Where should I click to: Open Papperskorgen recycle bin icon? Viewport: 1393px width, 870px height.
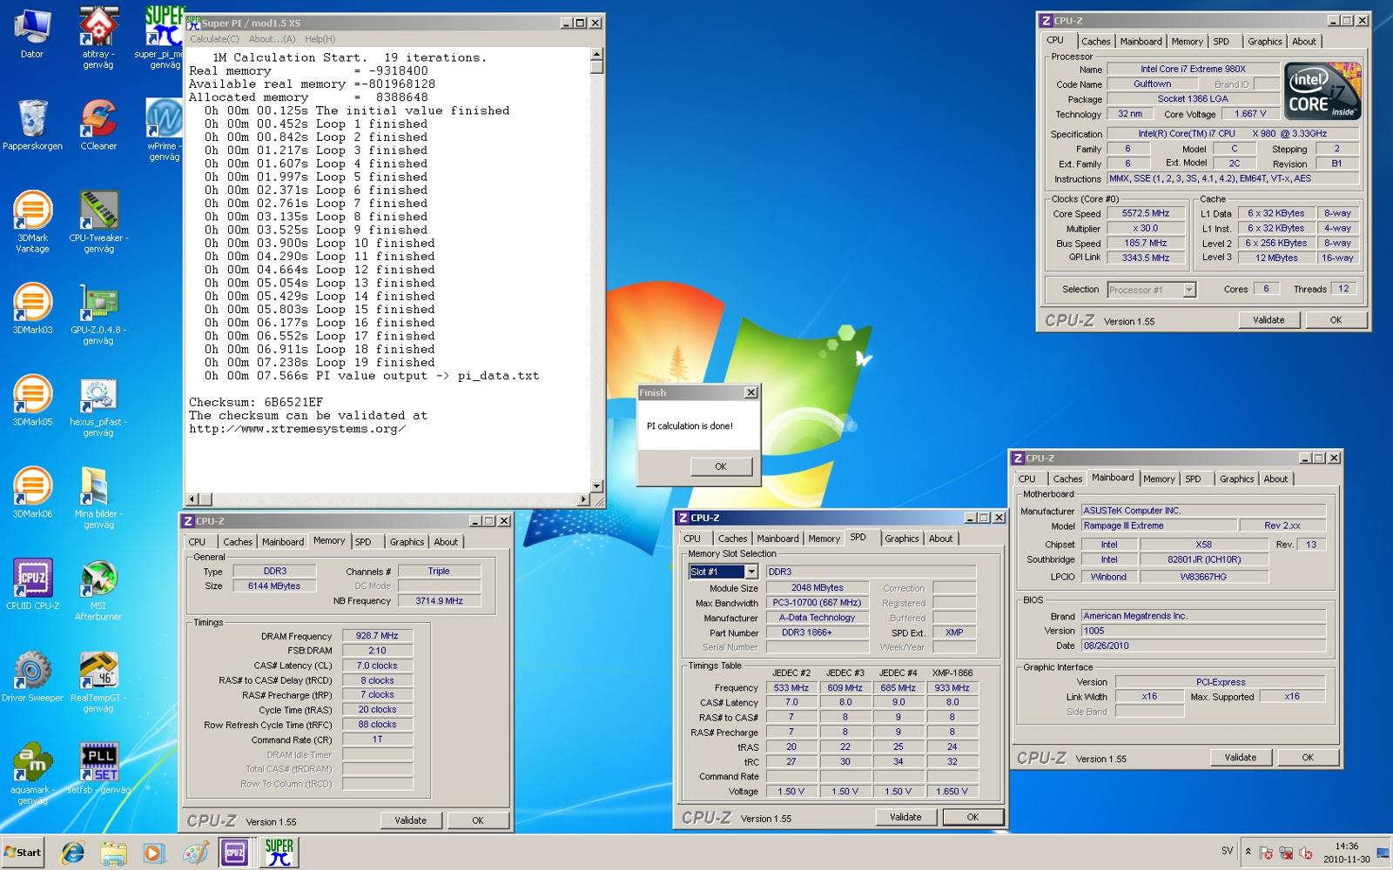click(32, 124)
